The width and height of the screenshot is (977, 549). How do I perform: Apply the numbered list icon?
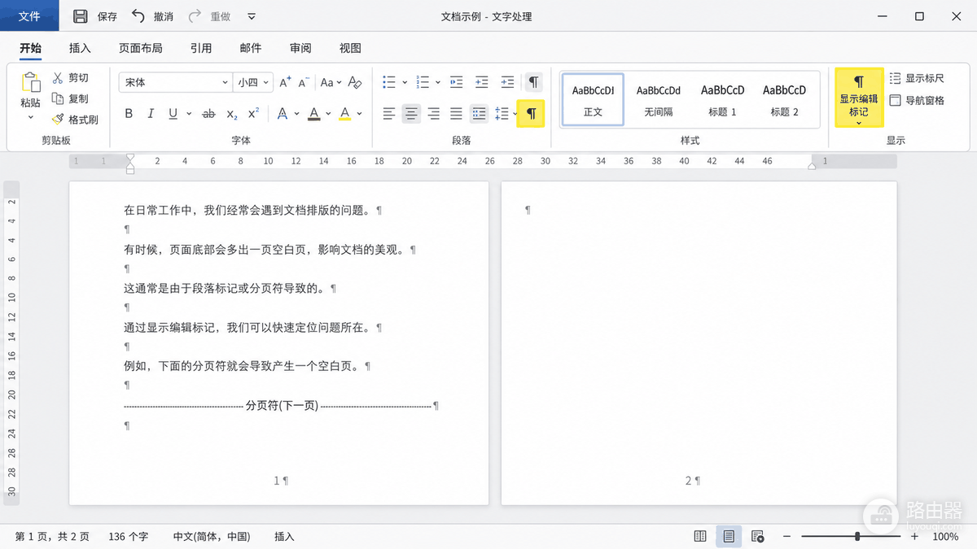[x=423, y=82]
